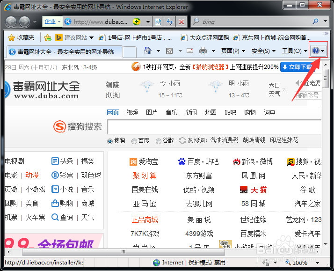The height and width of the screenshot is (271, 334).
Task: Open 爱淘宝 via its orange icon
Action: [x=133, y=162]
